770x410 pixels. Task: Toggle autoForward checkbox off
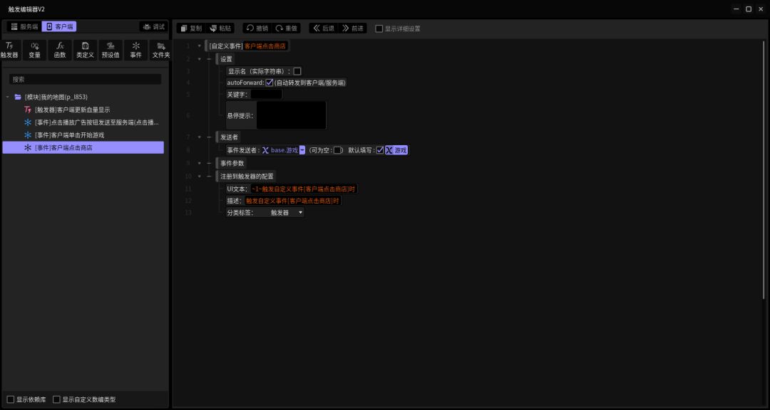269,83
